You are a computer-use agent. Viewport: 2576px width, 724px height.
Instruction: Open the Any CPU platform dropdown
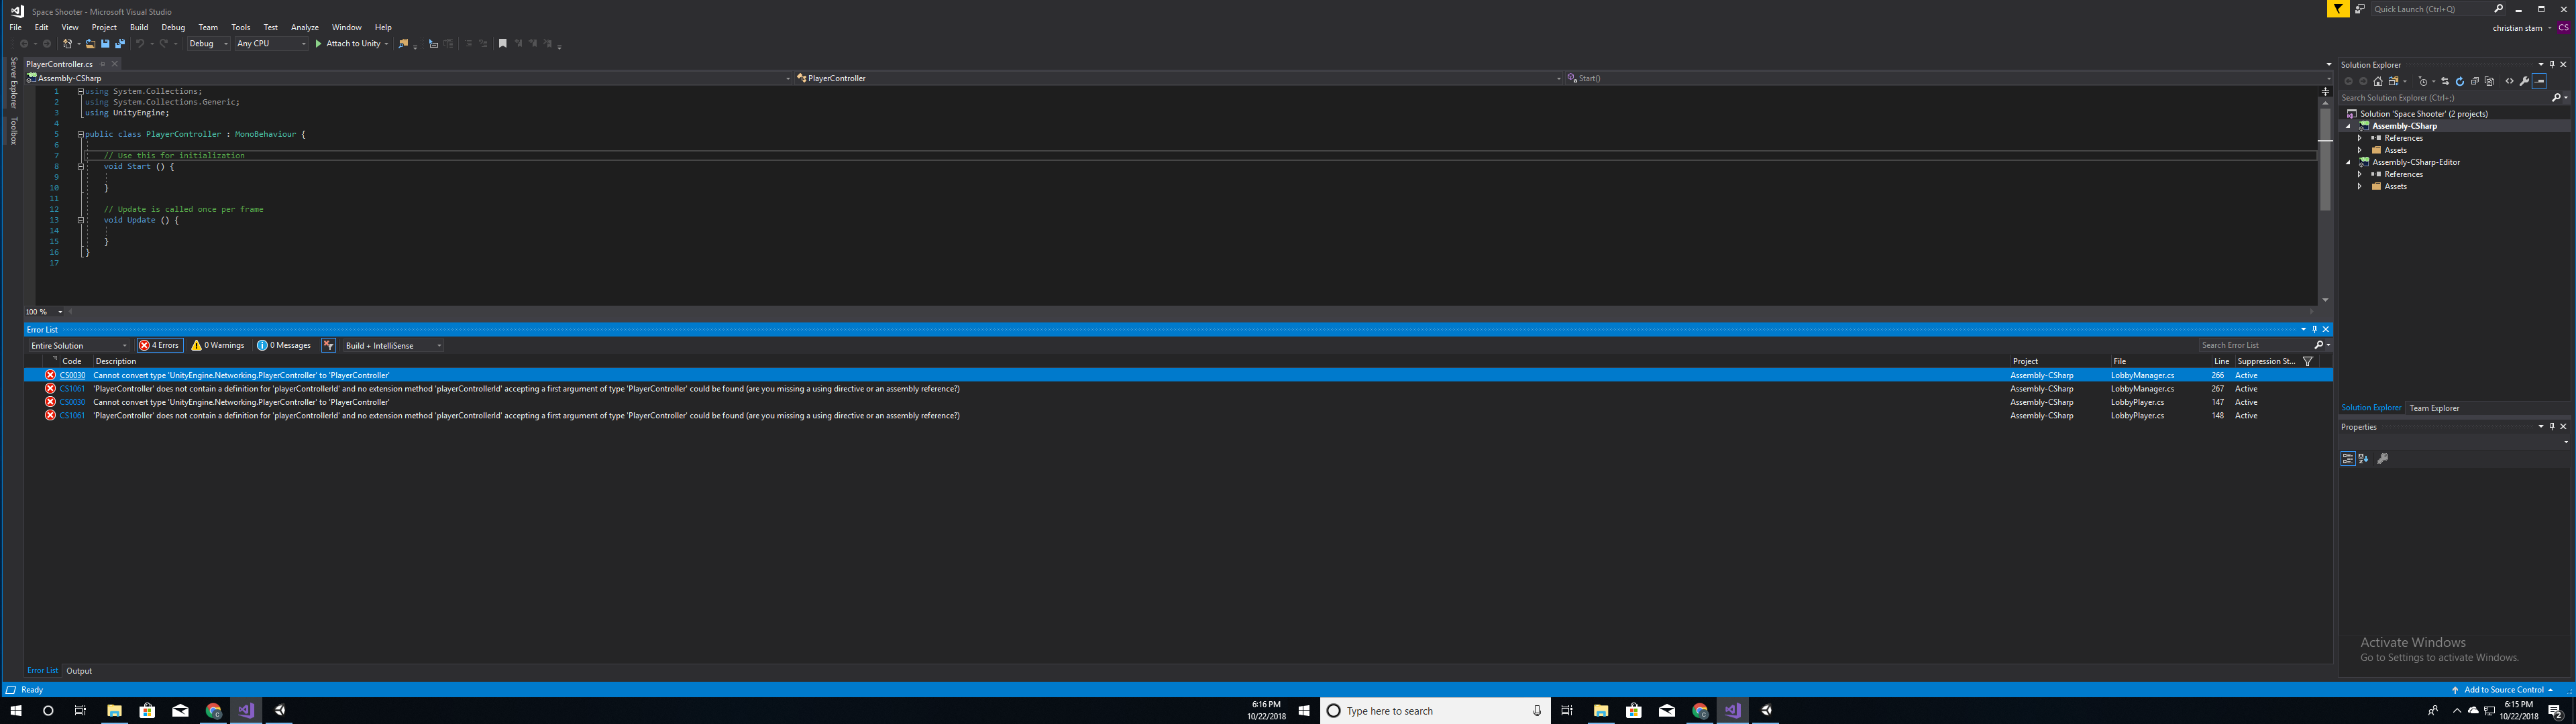[271, 44]
